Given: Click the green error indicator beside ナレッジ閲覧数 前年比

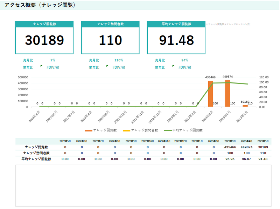Looking at the screenshot, I should (x=41, y=66).
